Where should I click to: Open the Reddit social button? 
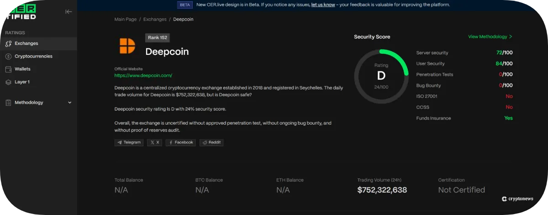211,142
